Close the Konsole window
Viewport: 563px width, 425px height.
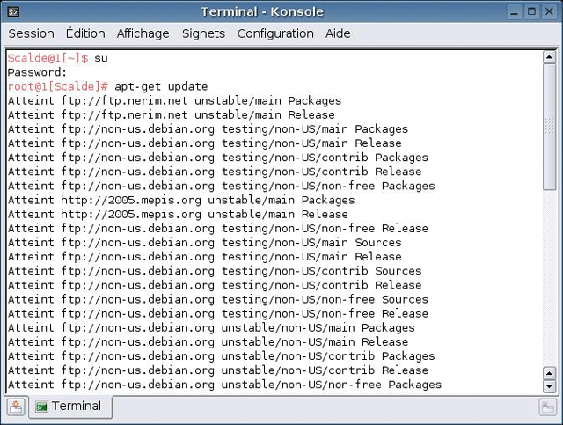click(549, 11)
